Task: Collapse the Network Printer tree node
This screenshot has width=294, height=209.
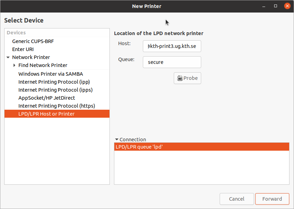Action: point(8,57)
